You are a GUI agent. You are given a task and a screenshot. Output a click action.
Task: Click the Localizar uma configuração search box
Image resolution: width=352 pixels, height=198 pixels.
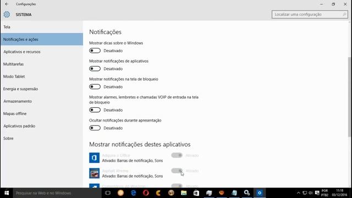pyautogui.click(x=310, y=14)
